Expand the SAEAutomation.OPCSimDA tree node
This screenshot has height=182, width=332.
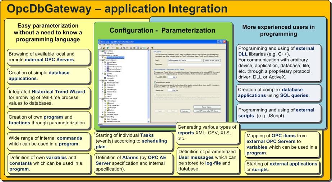tap(102, 58)
